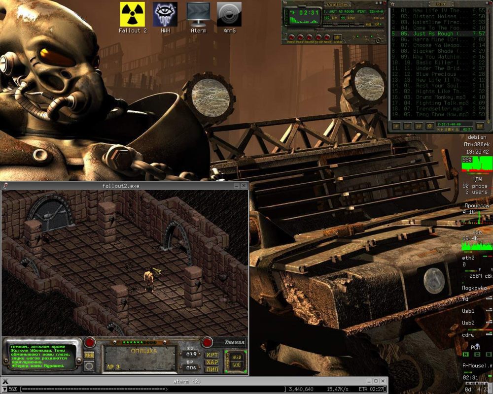
Task: Select track 07. Choose Ya Weapo in the playlist
Action: click(x=438, y=45)
